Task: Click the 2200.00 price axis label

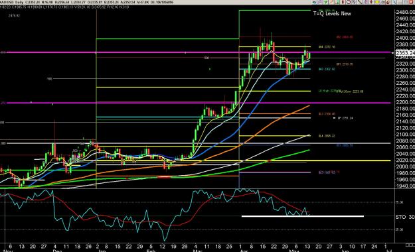Action: (405, 102)
